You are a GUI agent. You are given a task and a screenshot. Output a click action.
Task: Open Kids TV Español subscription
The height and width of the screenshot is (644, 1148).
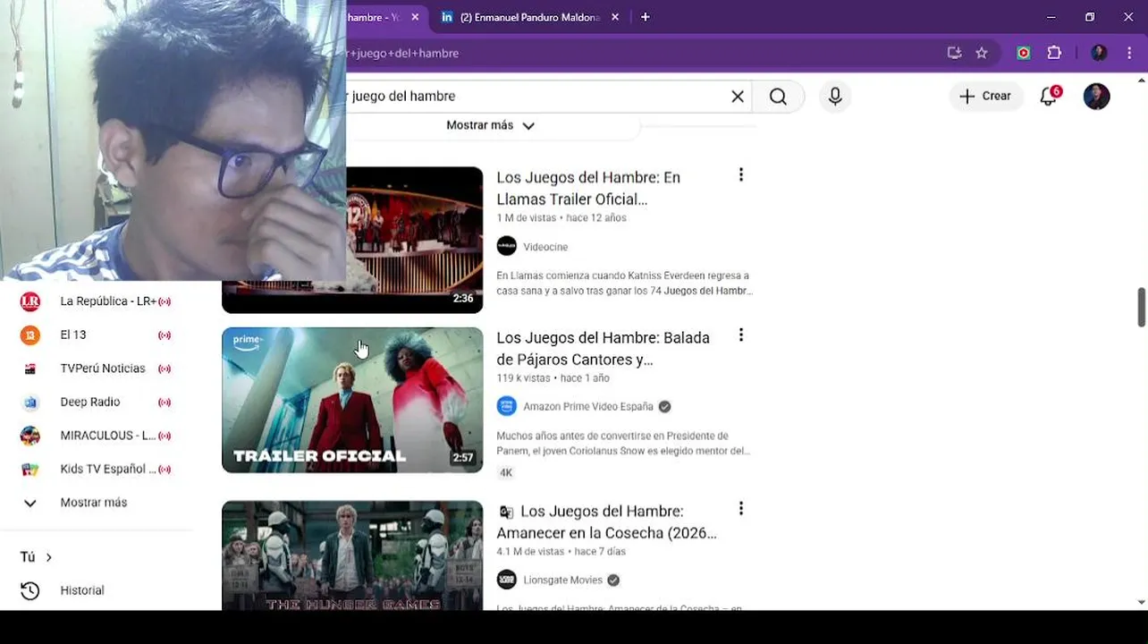[x=97, y=469]
